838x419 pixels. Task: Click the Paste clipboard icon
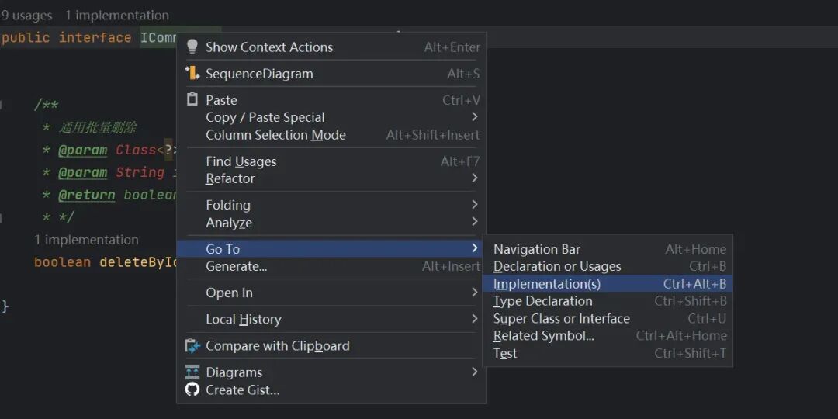coord(192,100)
